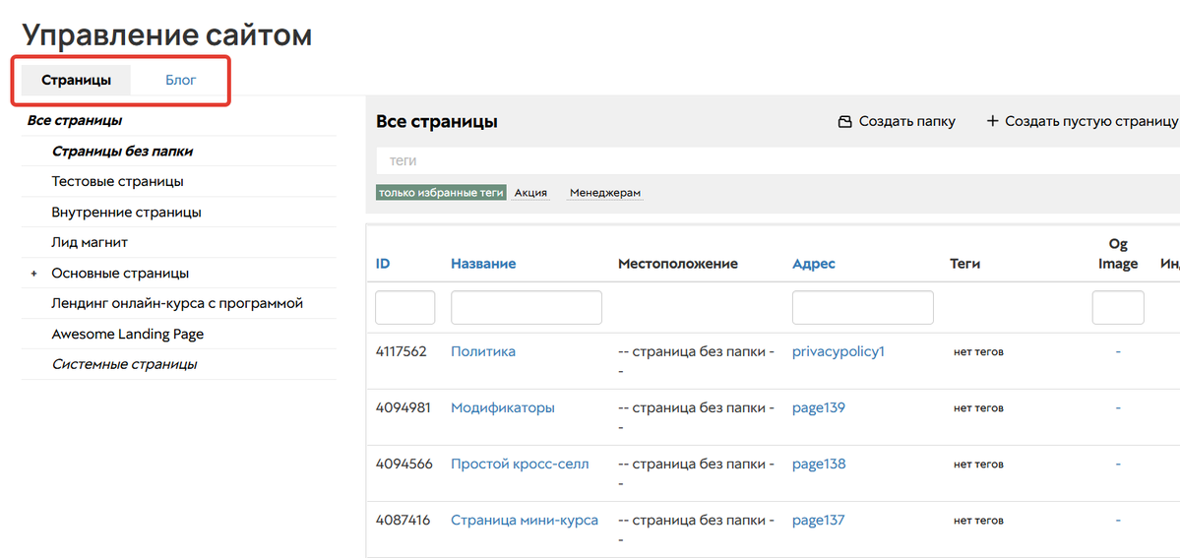Click нет тегов in Политика row
This screenshot has width=1180, height=558.
click(978, 351)
